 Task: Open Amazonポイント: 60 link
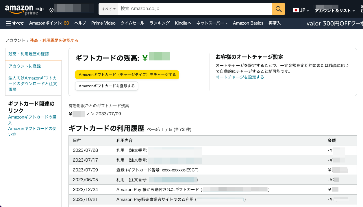click(49, 23)
